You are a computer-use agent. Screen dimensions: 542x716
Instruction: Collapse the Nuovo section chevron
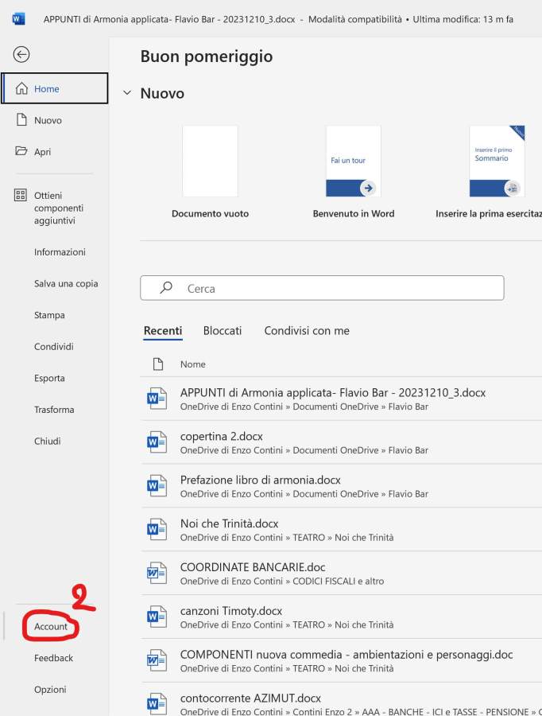[x=127, y=93]
